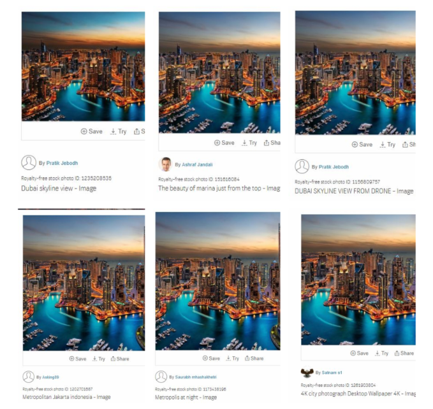Open Asking89's contributor profile
The width and height of the screenshot is (433, 409).
pos(50,377)
